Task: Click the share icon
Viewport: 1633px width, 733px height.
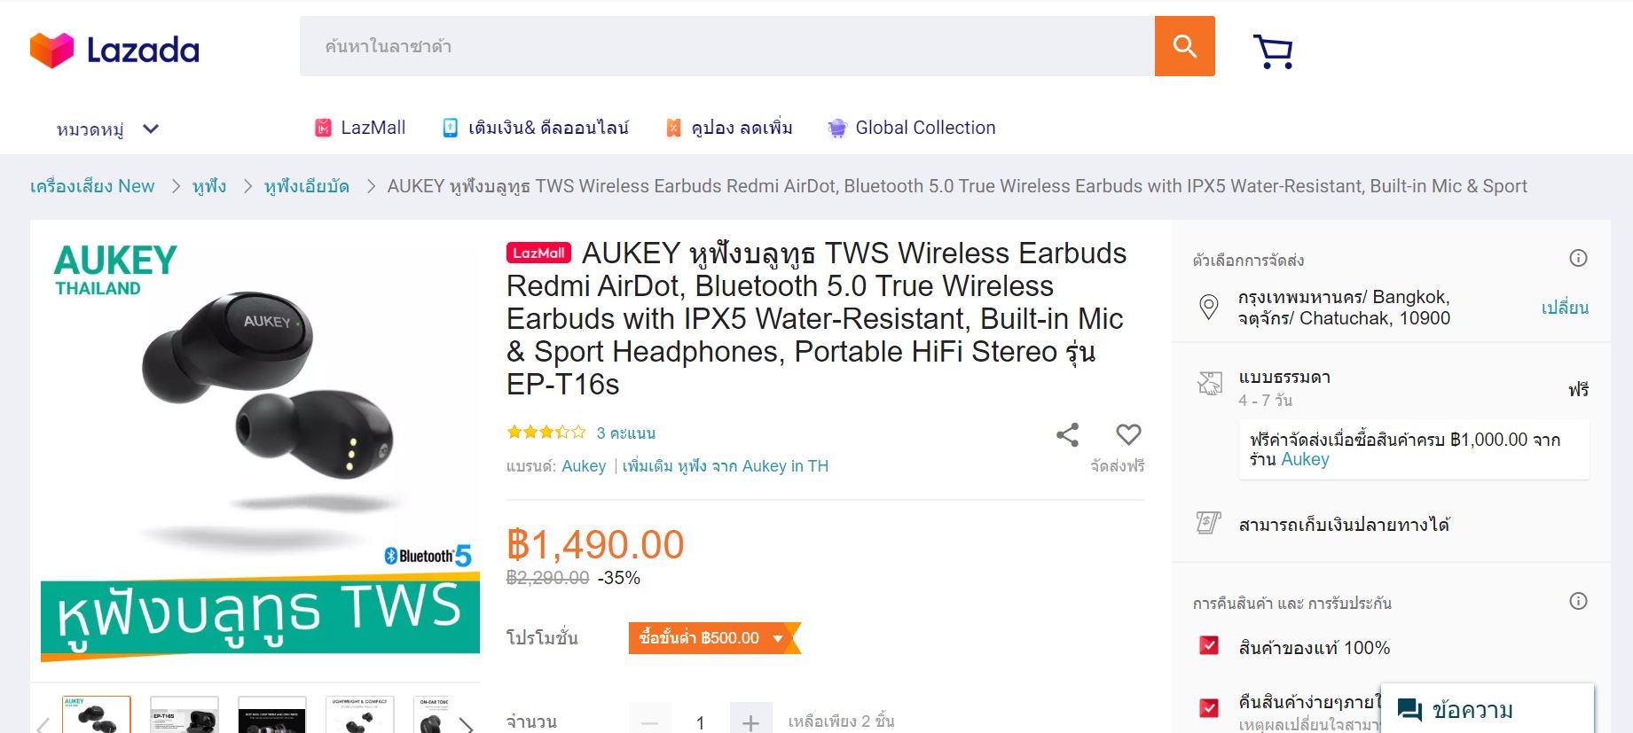Action: (x=1067, y=434)
